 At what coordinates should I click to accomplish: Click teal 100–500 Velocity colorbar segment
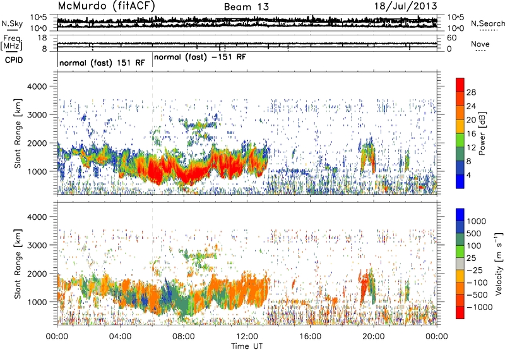(x=460, y=239)
